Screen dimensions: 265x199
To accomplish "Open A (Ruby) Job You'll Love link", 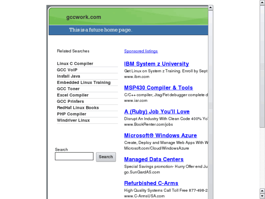I will pos(157,112).
